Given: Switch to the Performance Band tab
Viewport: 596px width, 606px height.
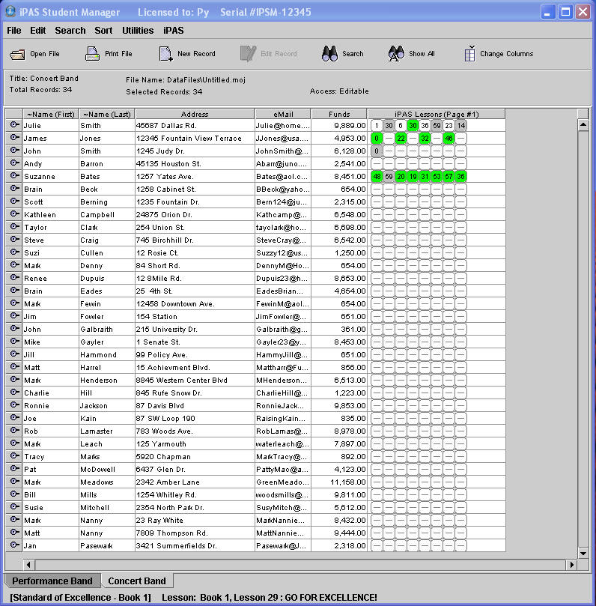Looking at the screenshot, I should pyautogui.click(x=52, y=581).
